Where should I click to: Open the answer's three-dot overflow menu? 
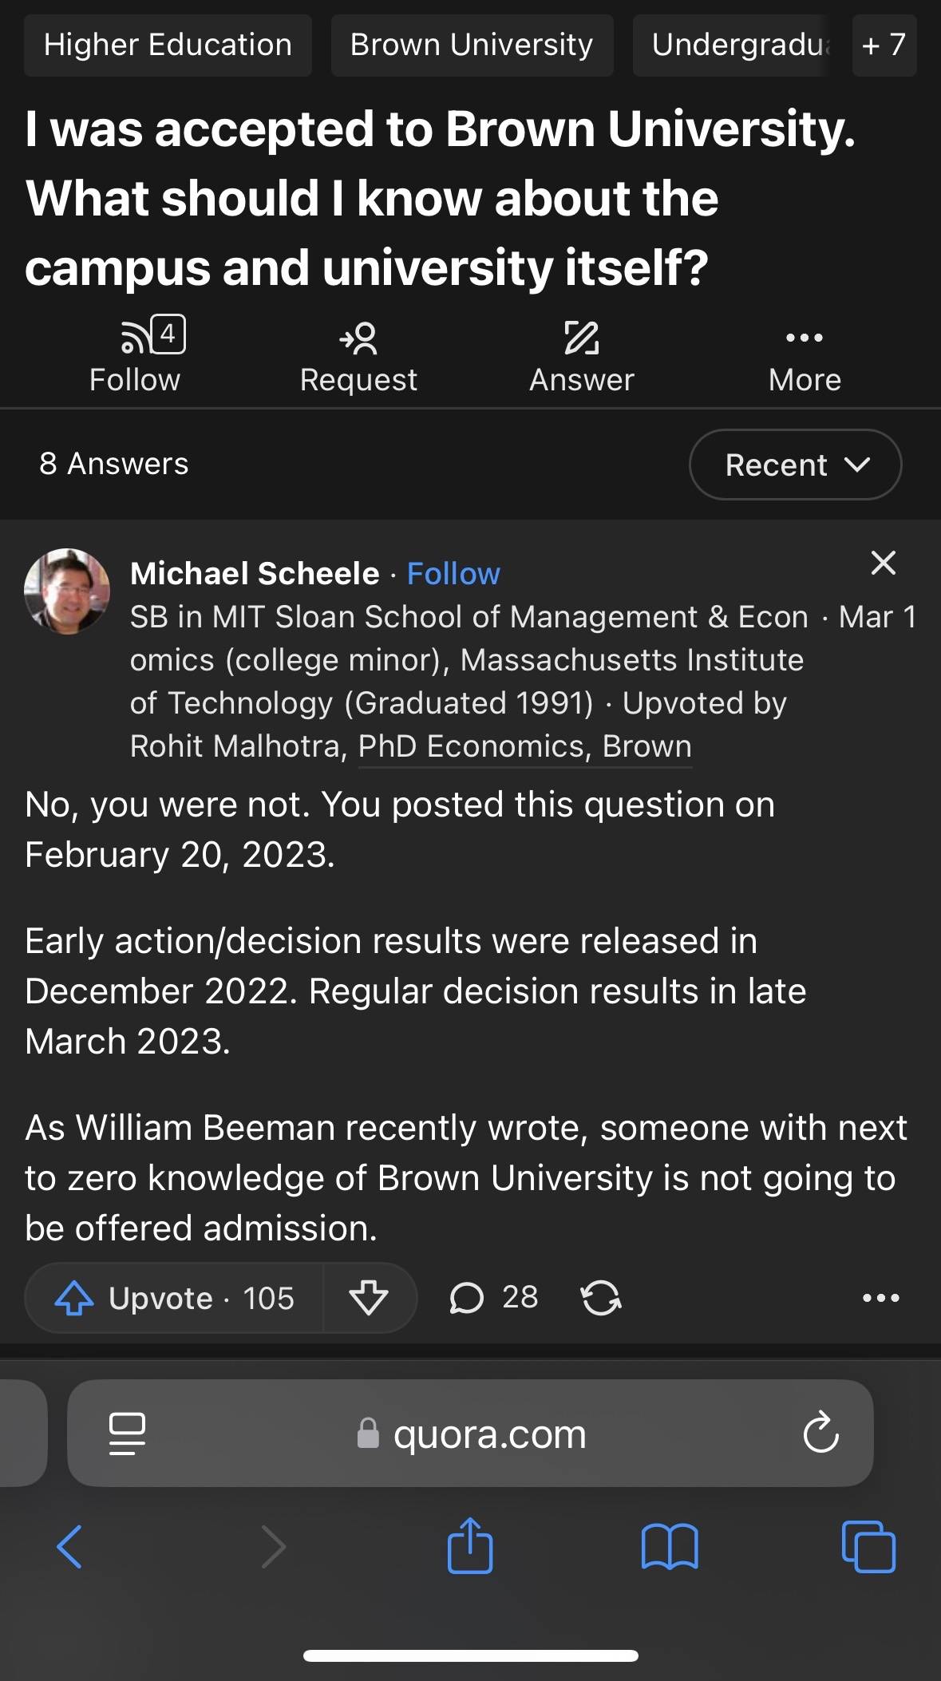pyautogui.click(x=881, y=1298)
